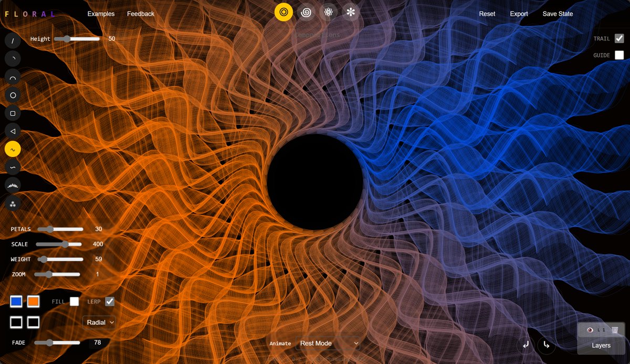Select the flat squiggle shape tool

click(13, 167)
